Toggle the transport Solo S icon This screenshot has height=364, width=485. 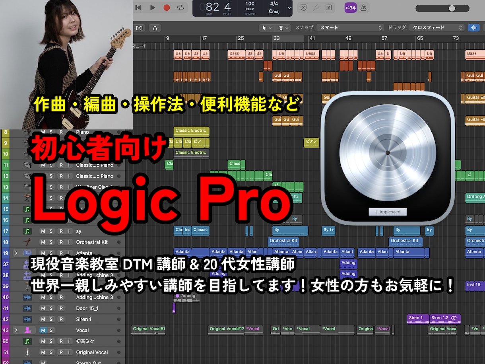328,7
